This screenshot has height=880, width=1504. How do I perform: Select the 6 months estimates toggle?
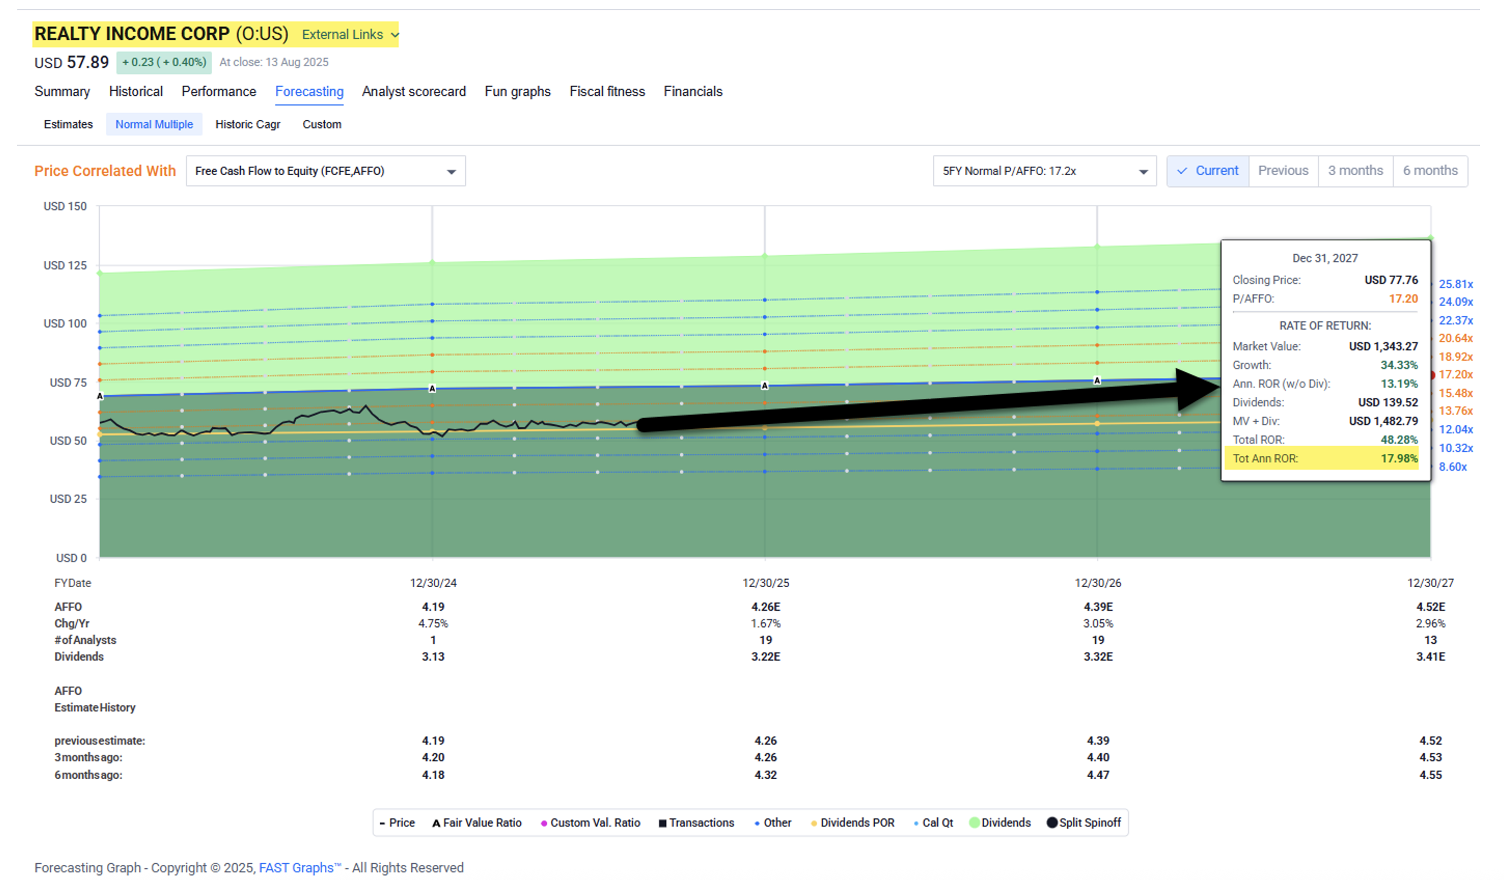(x=1430, y=171)
